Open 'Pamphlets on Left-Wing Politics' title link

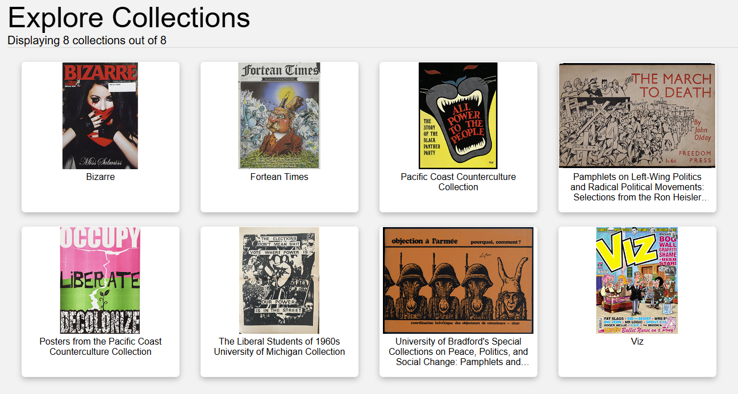pyautogui.click(x=637, y=187)
